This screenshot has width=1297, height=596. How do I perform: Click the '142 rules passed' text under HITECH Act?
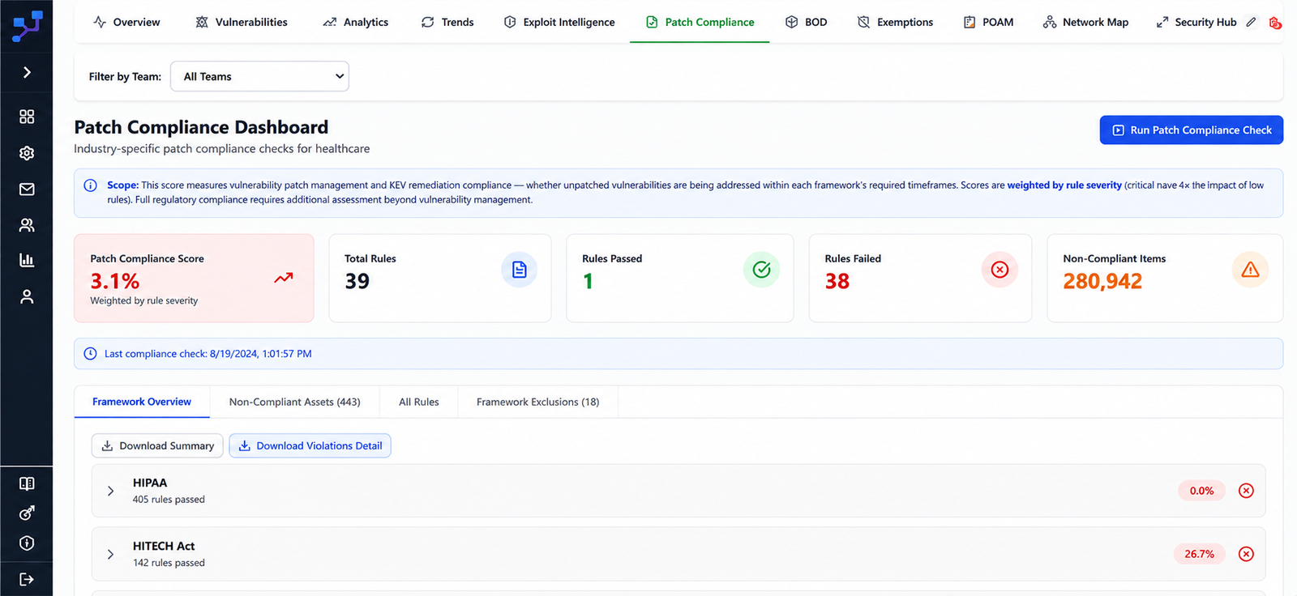click(169, 563)
